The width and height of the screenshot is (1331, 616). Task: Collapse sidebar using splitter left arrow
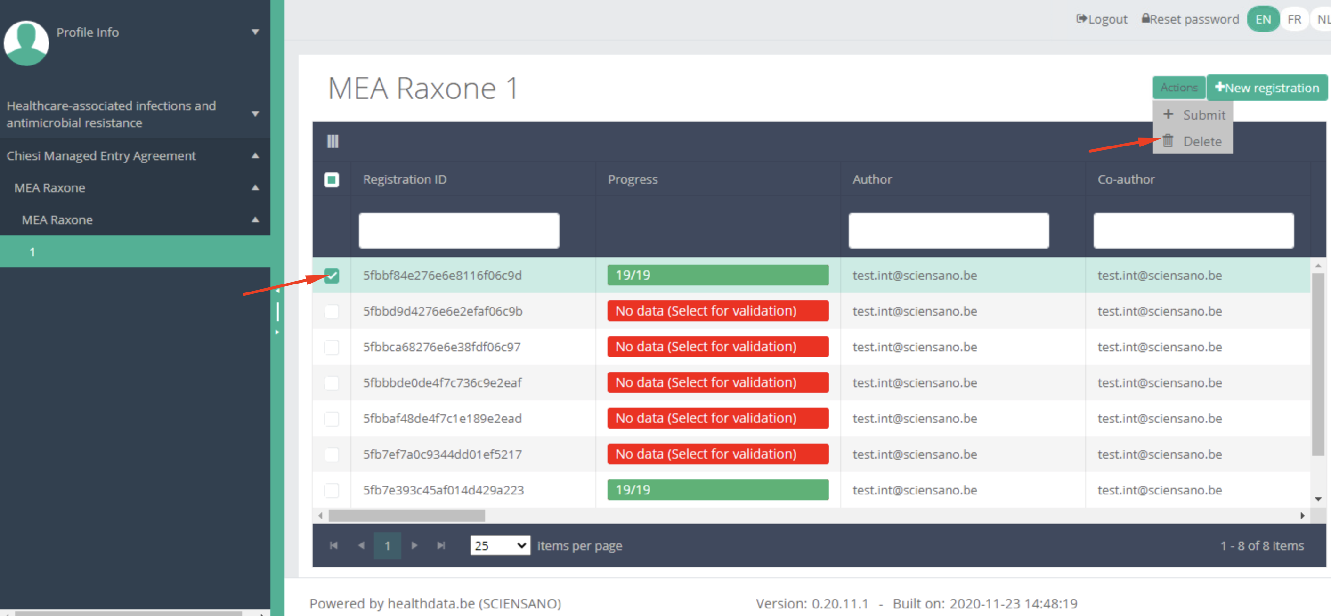(277, 291)
